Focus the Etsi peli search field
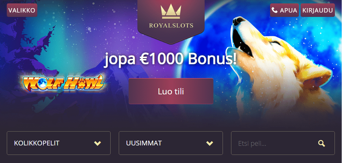 coord(283,143)
